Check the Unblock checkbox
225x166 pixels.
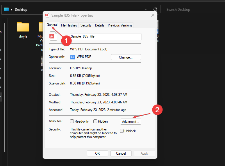pyautogui.click(x=122, y=131)
